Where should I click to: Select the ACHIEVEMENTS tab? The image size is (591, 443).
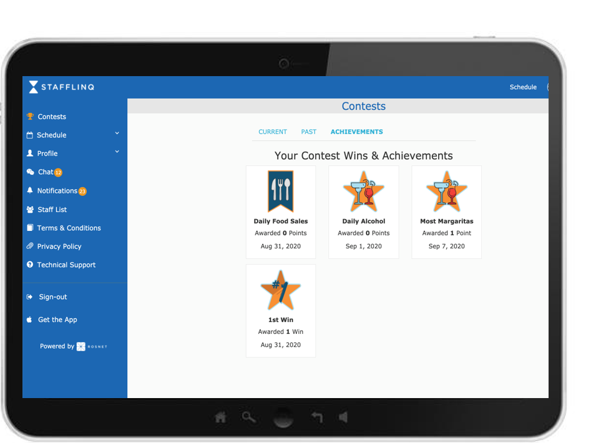point(356,132)
